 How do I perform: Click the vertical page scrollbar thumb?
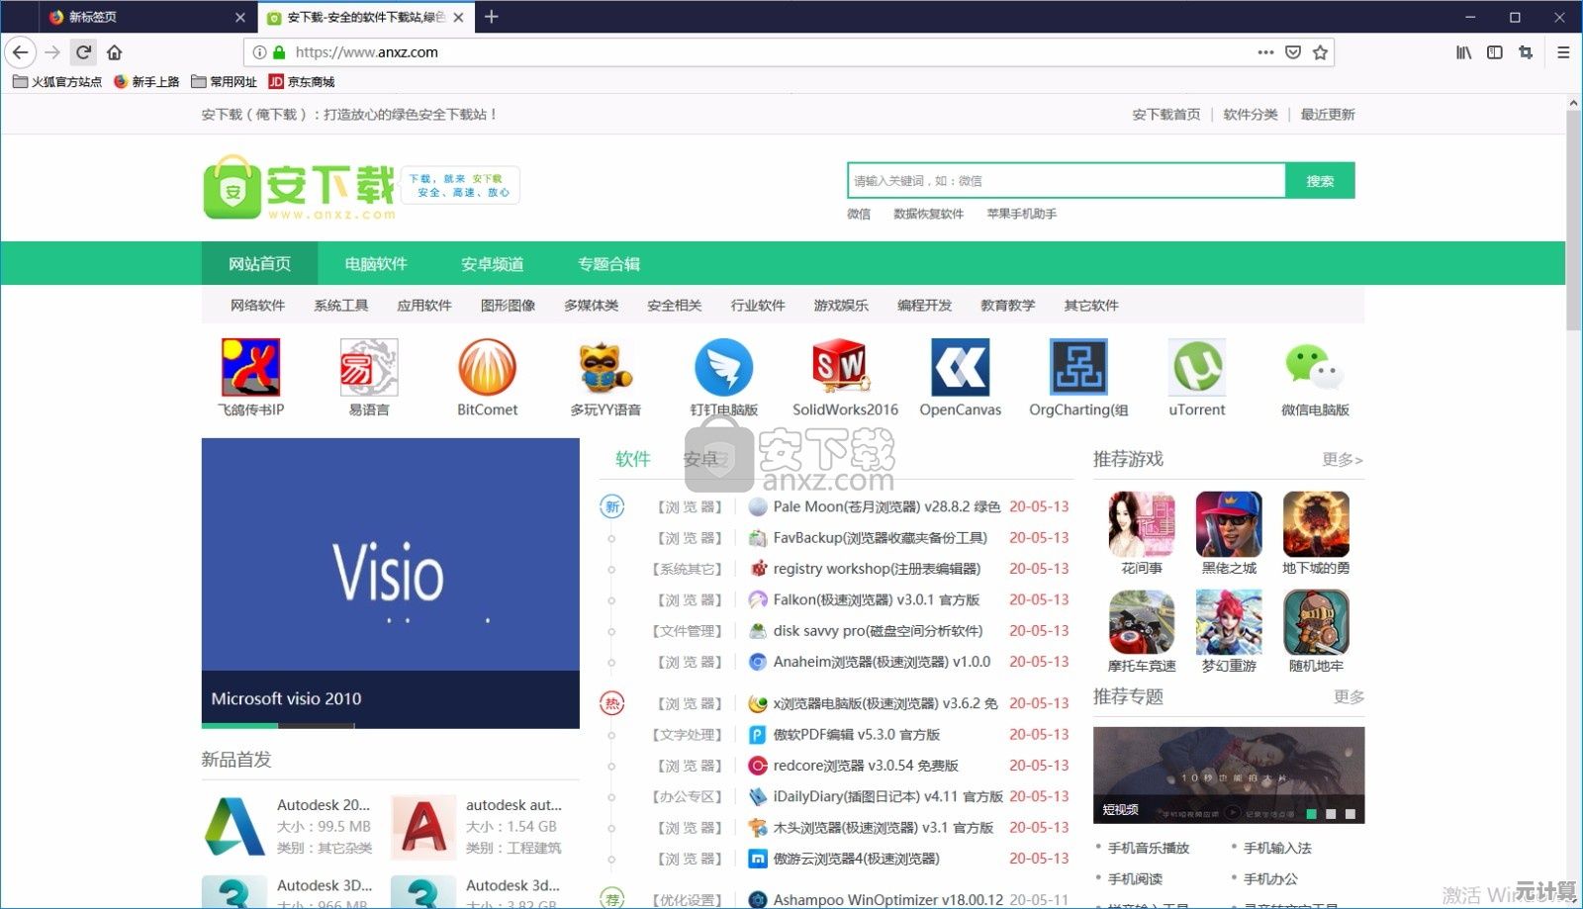pos(1573,218)
